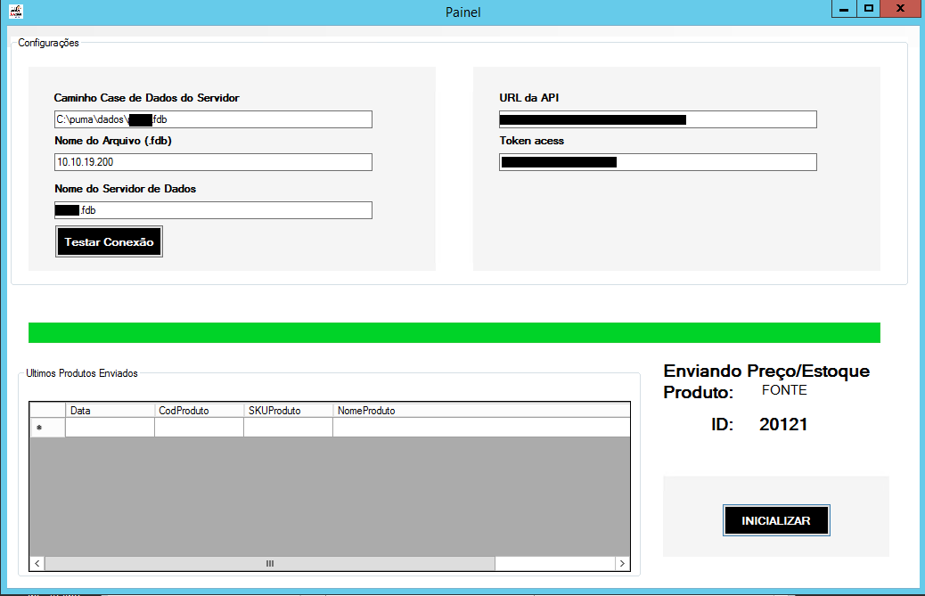This screenshot has height=596, width=925.
Task: Click the left arrow of the grid scrollbar
Action: [x=36, y=563]
